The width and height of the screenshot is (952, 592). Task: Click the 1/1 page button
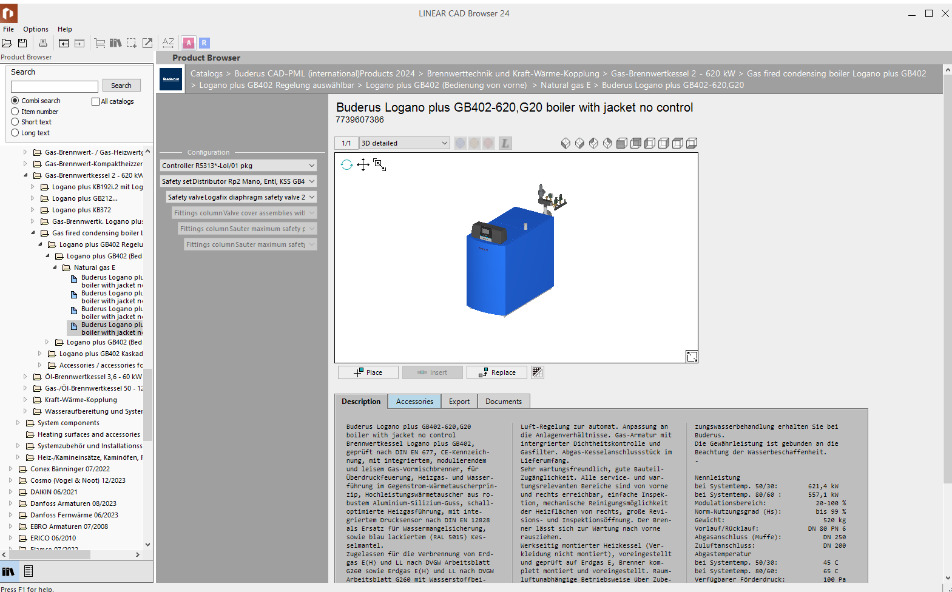[346, 143]
